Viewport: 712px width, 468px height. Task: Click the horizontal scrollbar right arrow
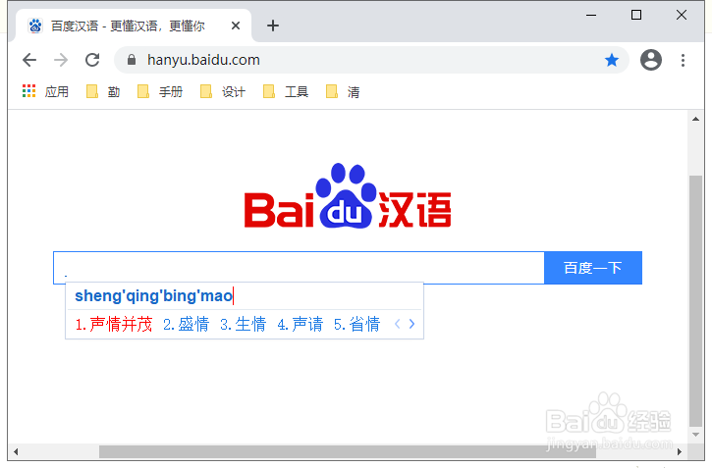point(680,451)
